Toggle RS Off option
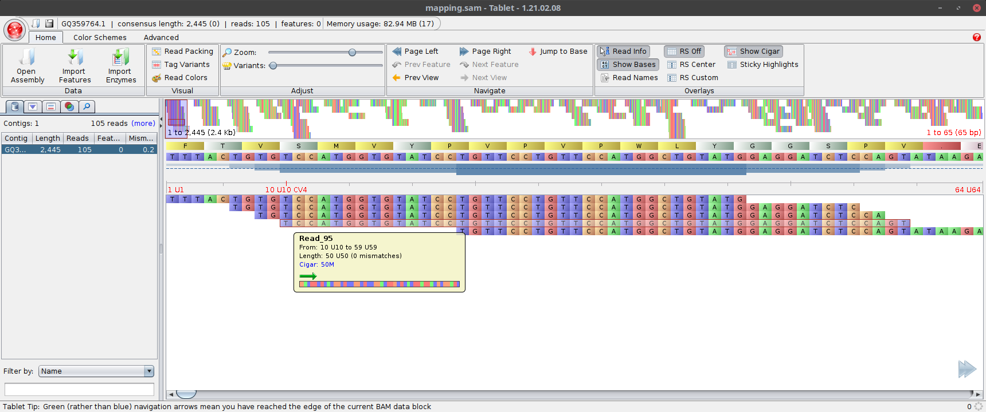Screen dimensions: 986x412 click(x=684, y=51)
